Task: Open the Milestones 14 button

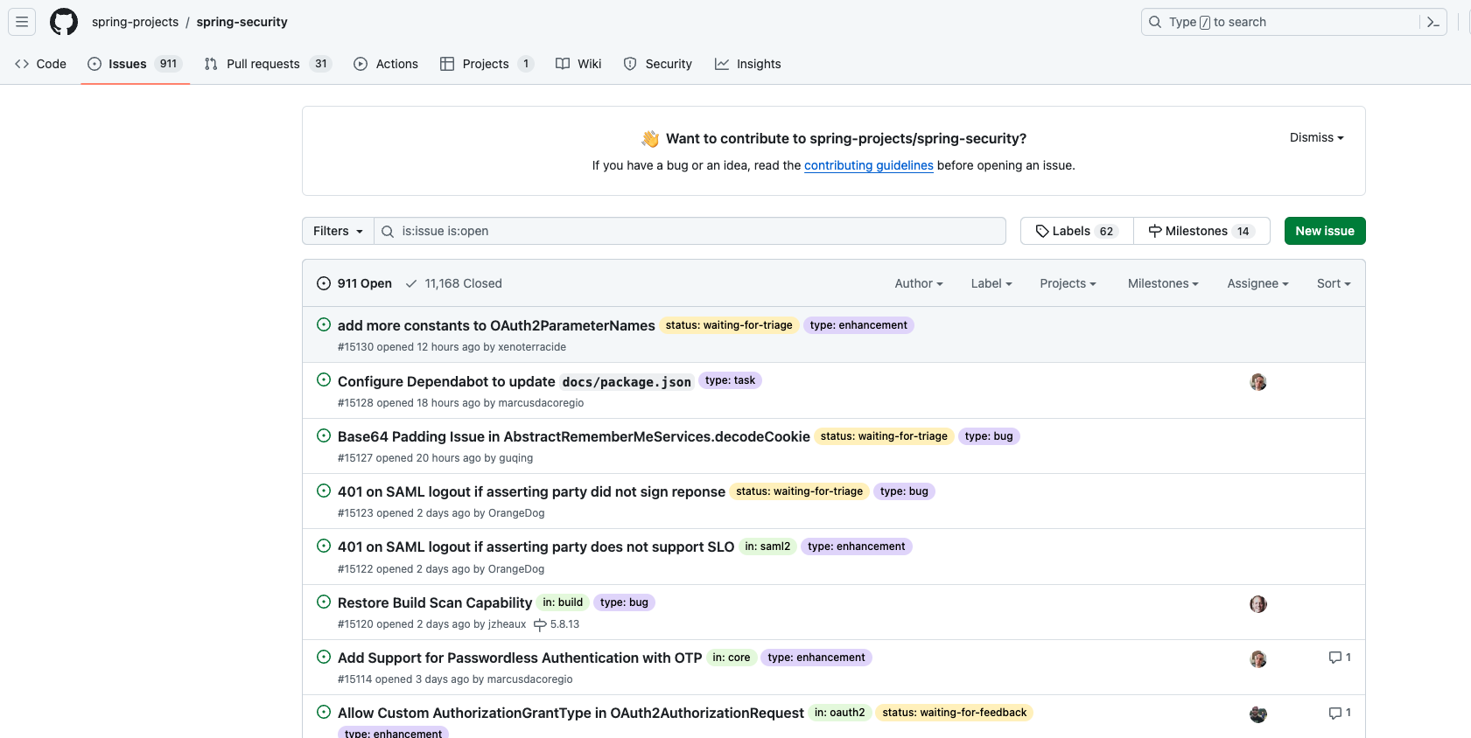Action: click(x=1201, y=231)
